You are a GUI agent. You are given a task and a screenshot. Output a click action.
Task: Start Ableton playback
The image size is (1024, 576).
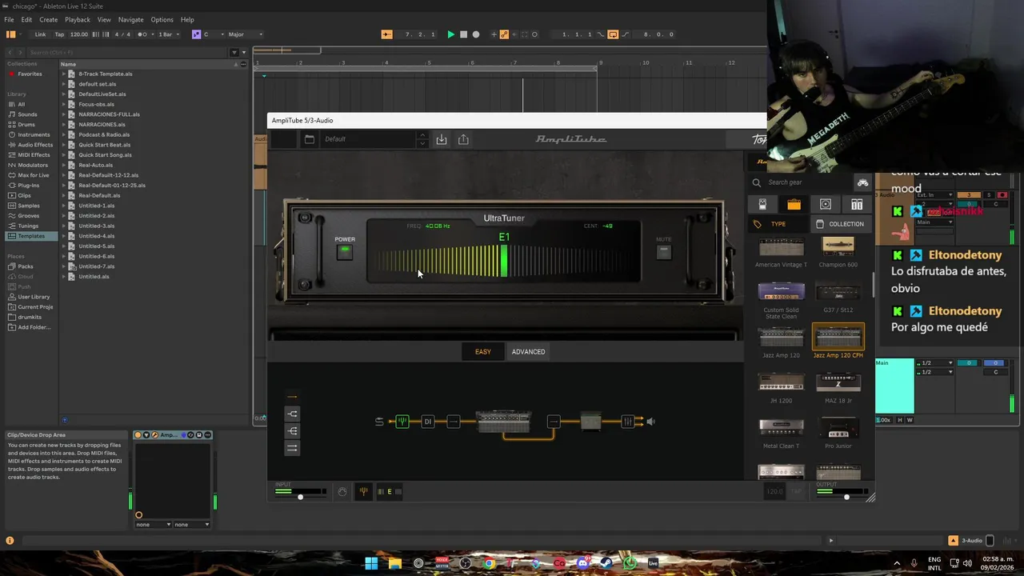[x=450, y=34]
